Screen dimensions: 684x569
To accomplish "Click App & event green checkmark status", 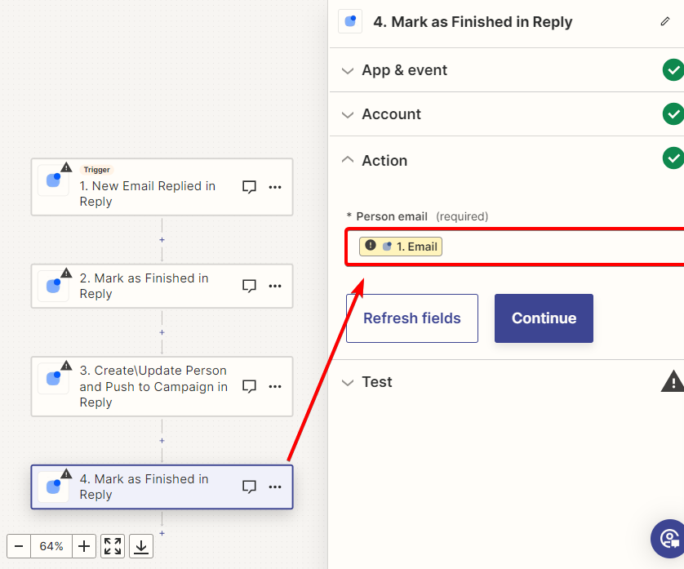I will 673,70.
